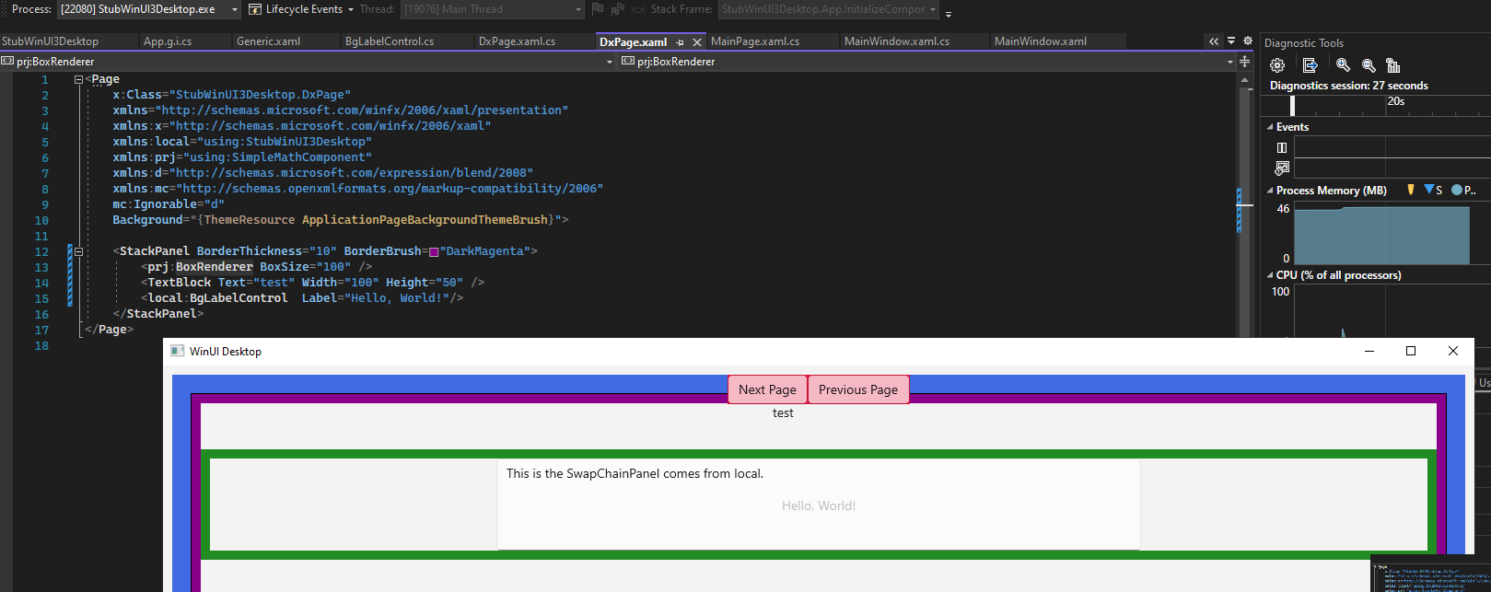Click the Next Page button
The height and width of the screenshot is (592, 1491).
point(767,389)
